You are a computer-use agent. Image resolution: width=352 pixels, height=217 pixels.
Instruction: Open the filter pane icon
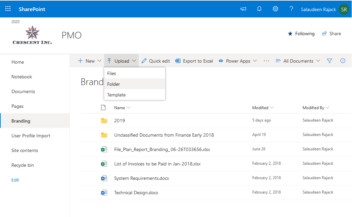point(329,61)
